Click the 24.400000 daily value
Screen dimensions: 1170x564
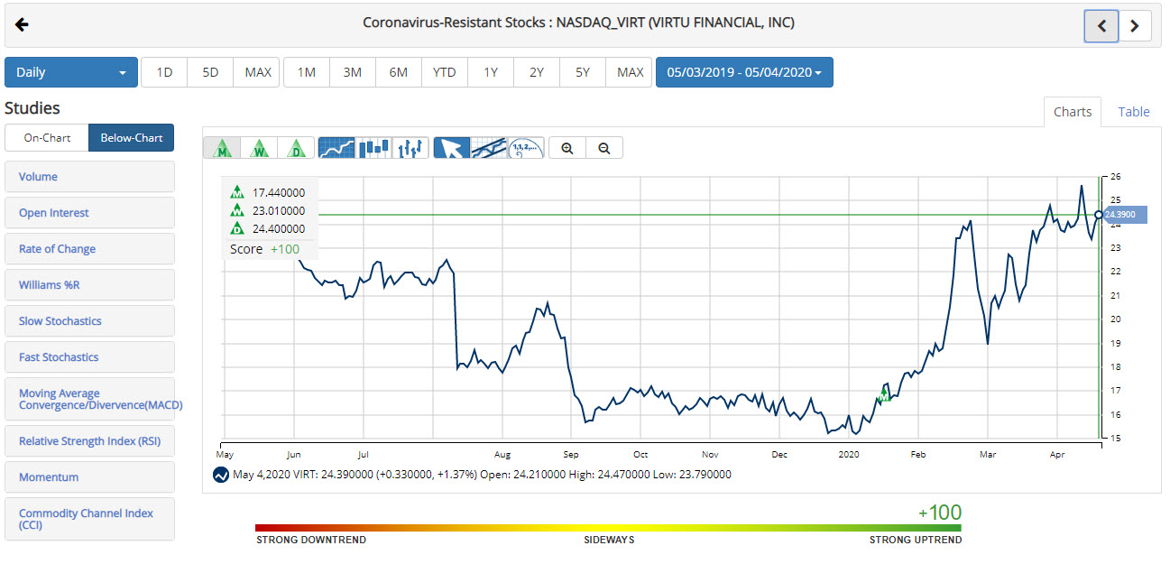[x=279, y=228]
